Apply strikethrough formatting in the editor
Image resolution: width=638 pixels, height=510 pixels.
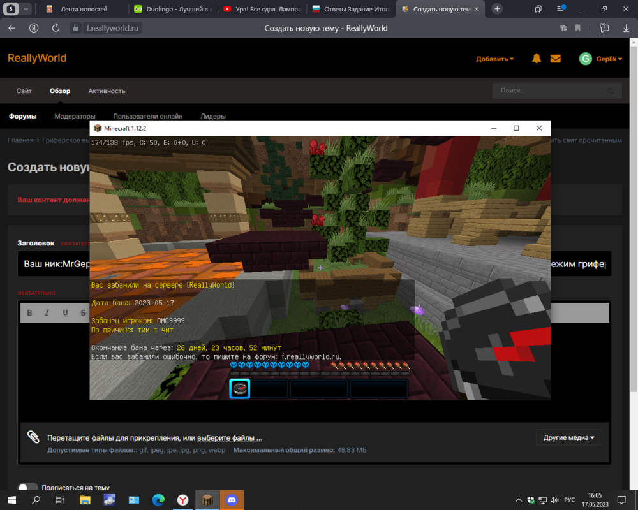[x=83, y=313]
